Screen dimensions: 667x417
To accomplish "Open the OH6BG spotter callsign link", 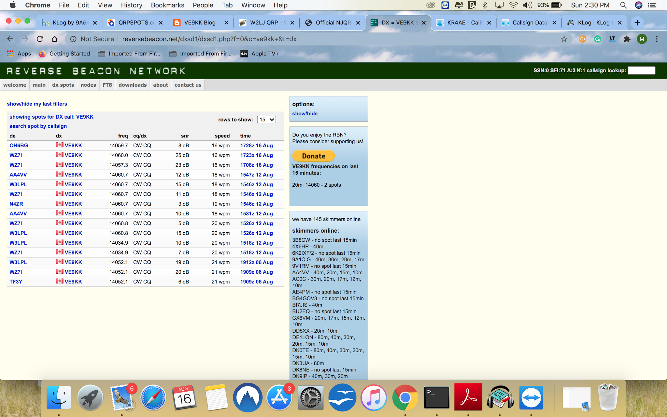I will click(19, 146).
